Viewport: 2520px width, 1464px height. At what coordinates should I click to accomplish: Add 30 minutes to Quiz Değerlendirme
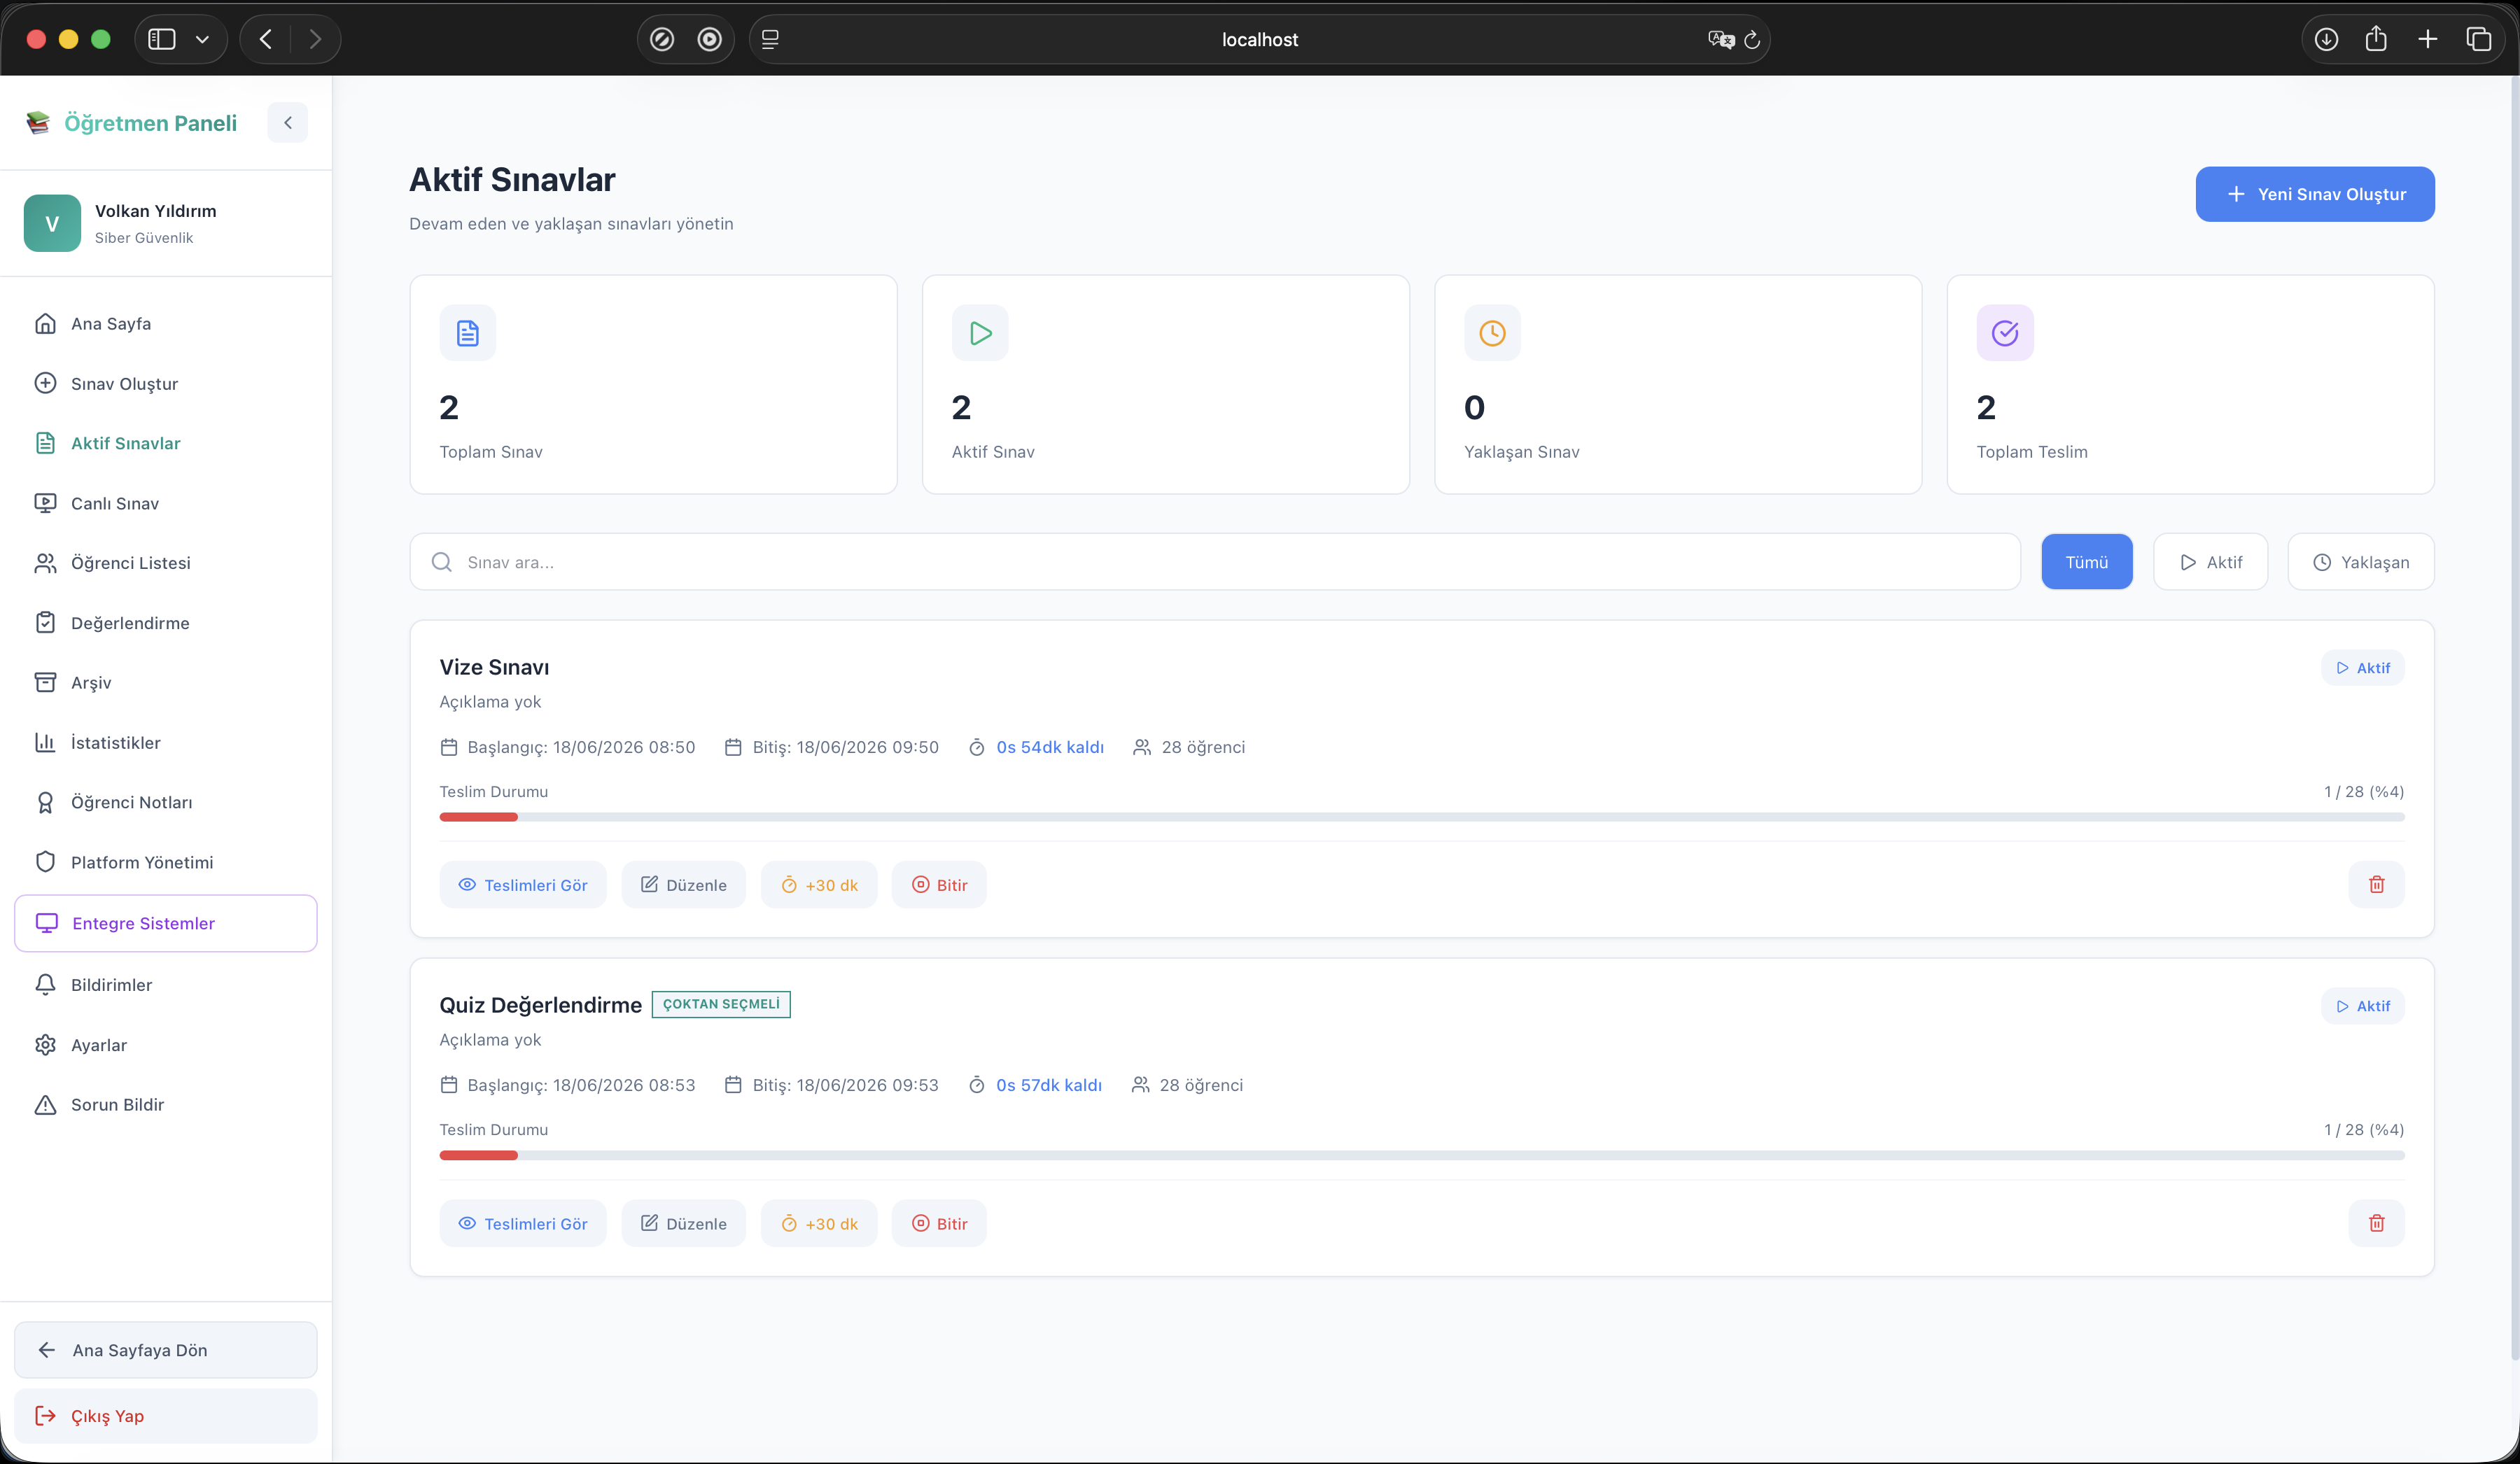click(x=819, y=1224)
